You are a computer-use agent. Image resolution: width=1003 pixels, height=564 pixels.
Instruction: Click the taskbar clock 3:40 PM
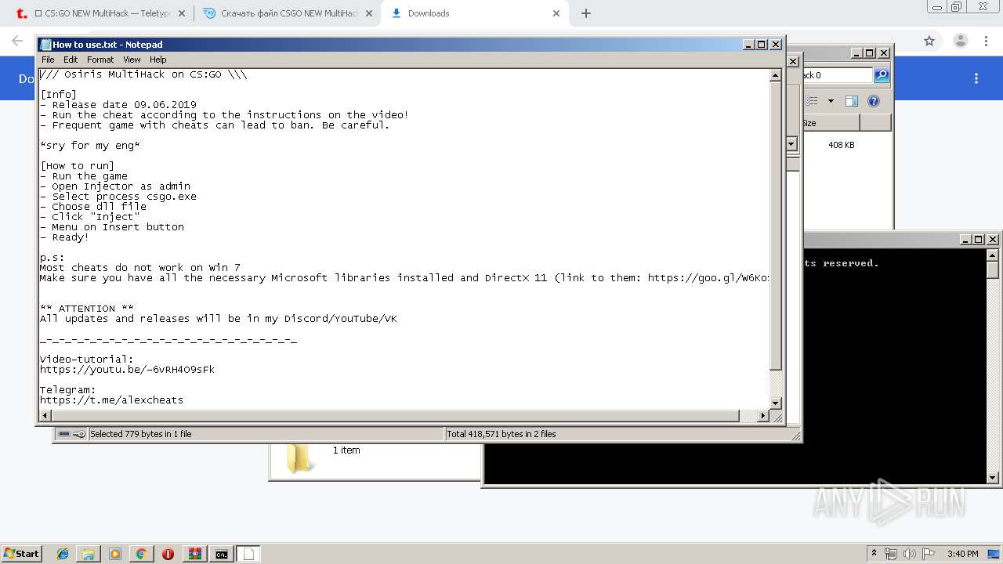(962, 554)
